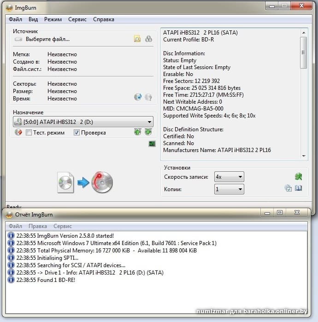Browse for a source file icon
The height and width of the screenshot is (322, 318).
137,39
